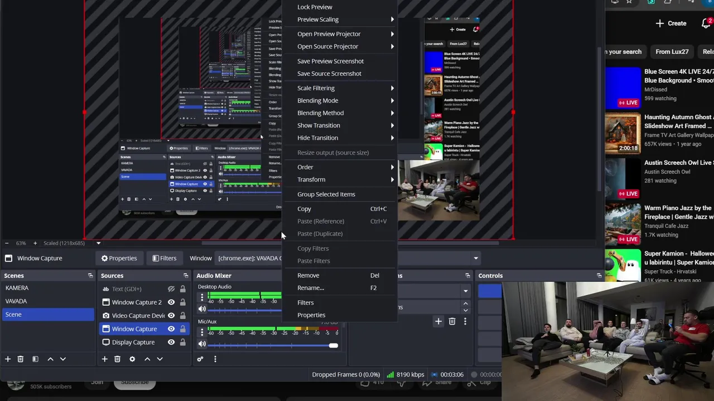714x401 pixels.
Task: Zoom out preview with minus icon
Action: [7, 243]
